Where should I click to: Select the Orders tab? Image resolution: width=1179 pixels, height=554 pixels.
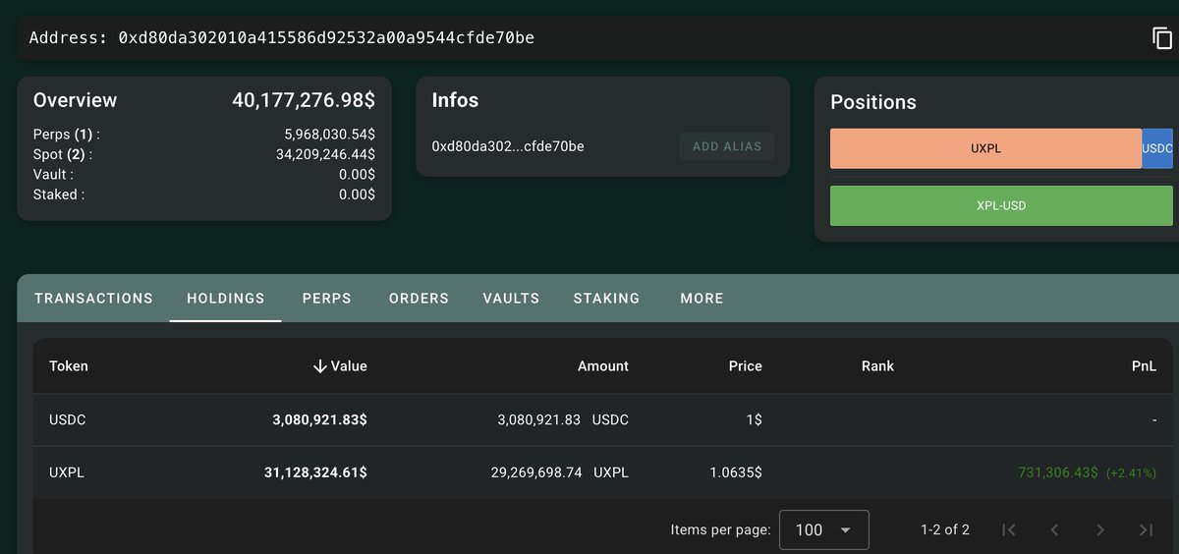click(x=419, y=299)
